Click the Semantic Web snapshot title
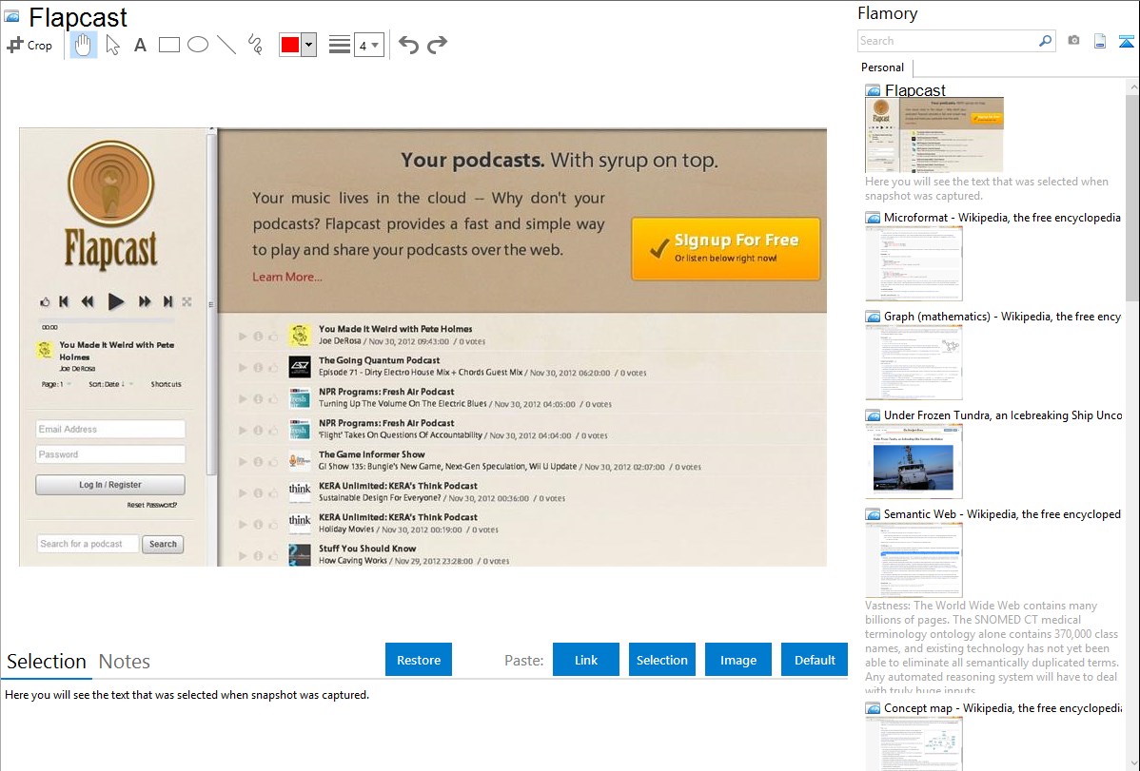 click(1003, 513)
